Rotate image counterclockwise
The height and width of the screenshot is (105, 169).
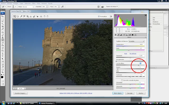(x=44, y=16)
